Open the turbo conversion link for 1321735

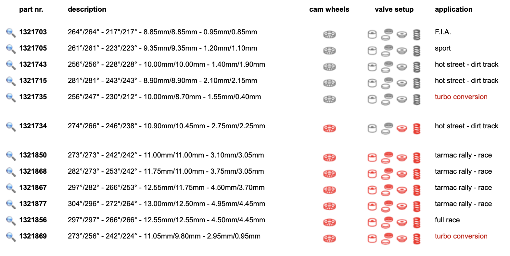461,97
